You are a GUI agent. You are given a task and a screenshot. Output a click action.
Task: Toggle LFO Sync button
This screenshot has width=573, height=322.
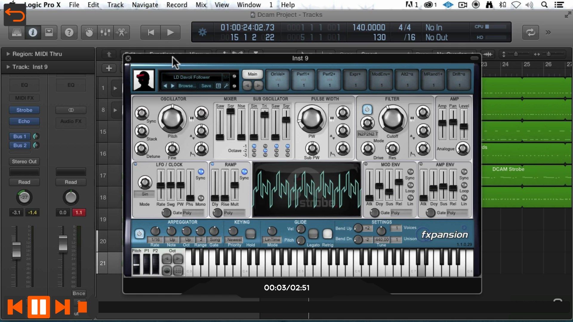[x=201, y=172]
